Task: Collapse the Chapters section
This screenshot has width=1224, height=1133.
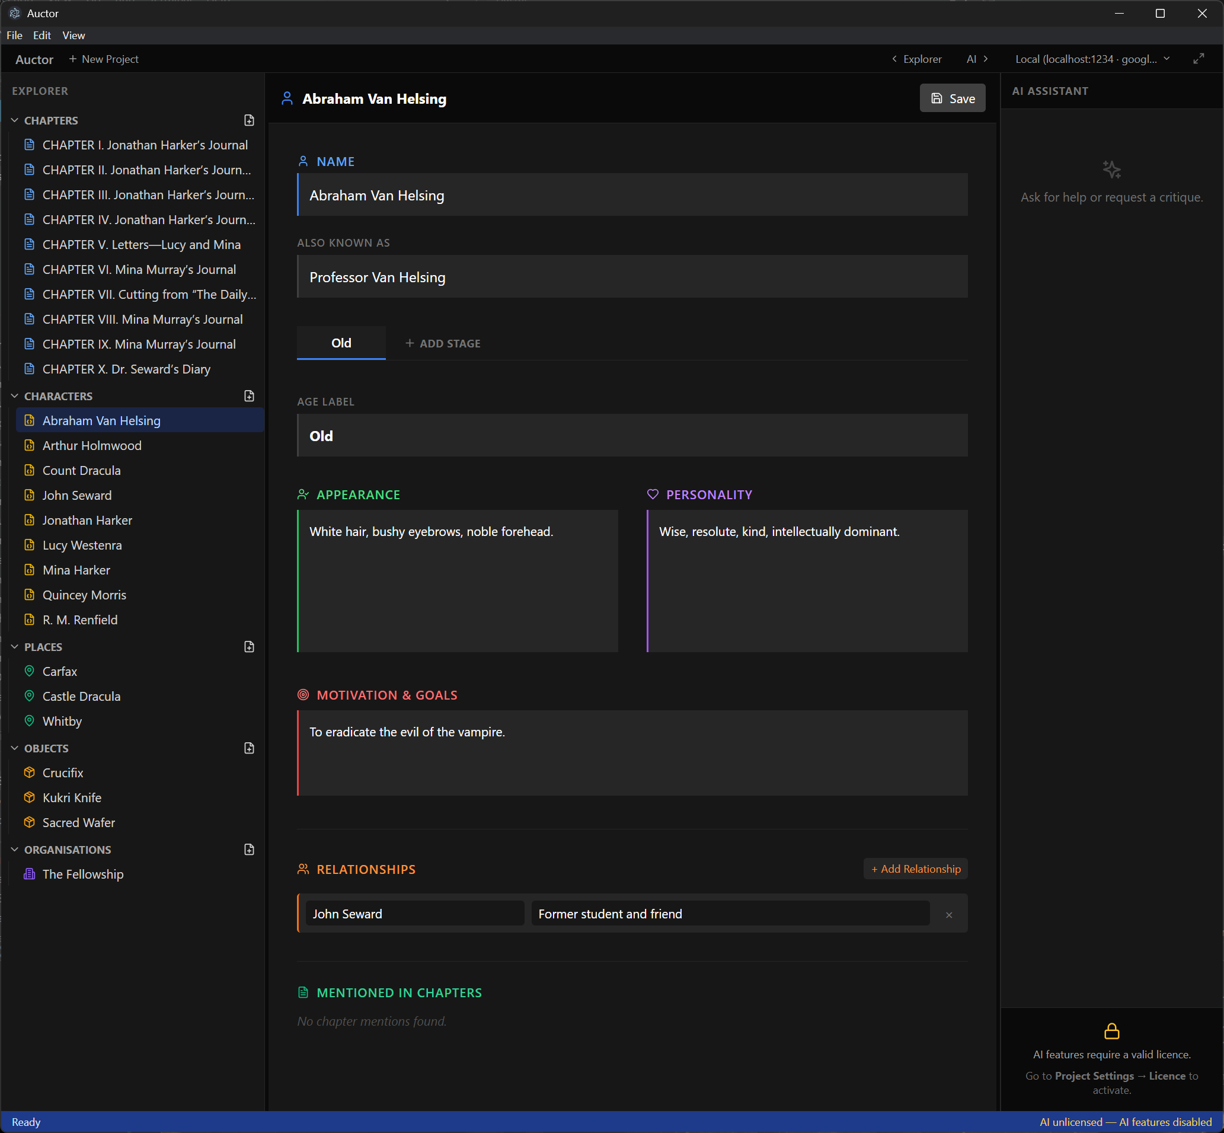Action: 15,120
